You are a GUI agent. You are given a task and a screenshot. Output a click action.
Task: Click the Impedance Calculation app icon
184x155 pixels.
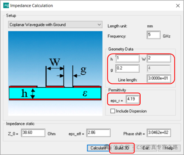click(x=6, y=5)
